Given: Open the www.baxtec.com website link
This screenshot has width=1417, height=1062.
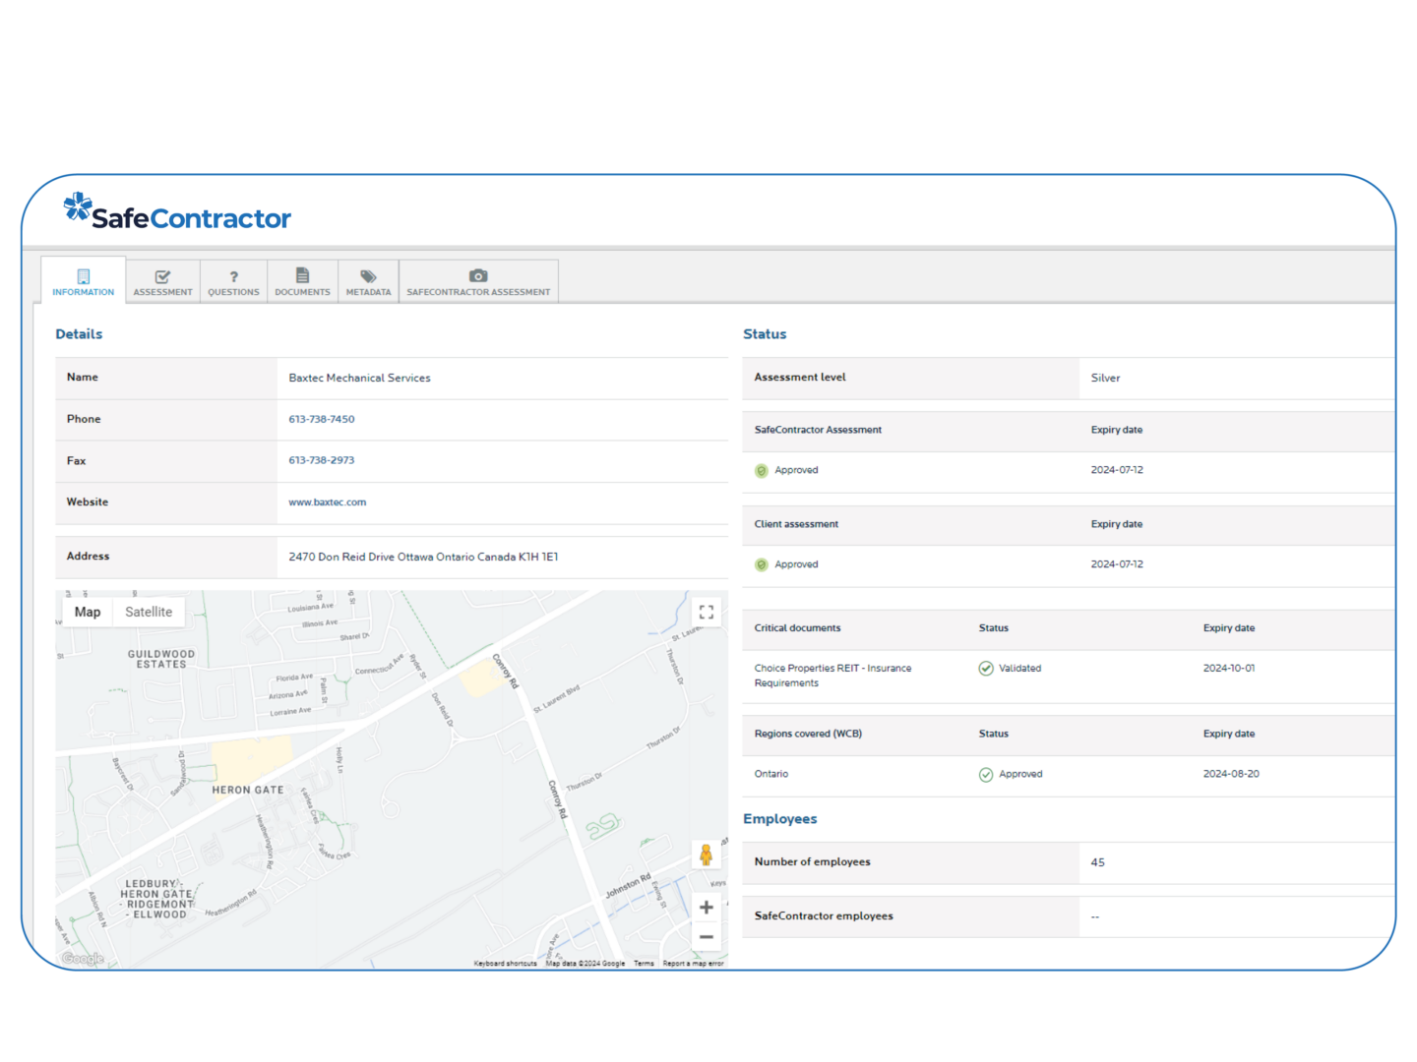Looking at the screenshot, I should [x=328, y=502].
